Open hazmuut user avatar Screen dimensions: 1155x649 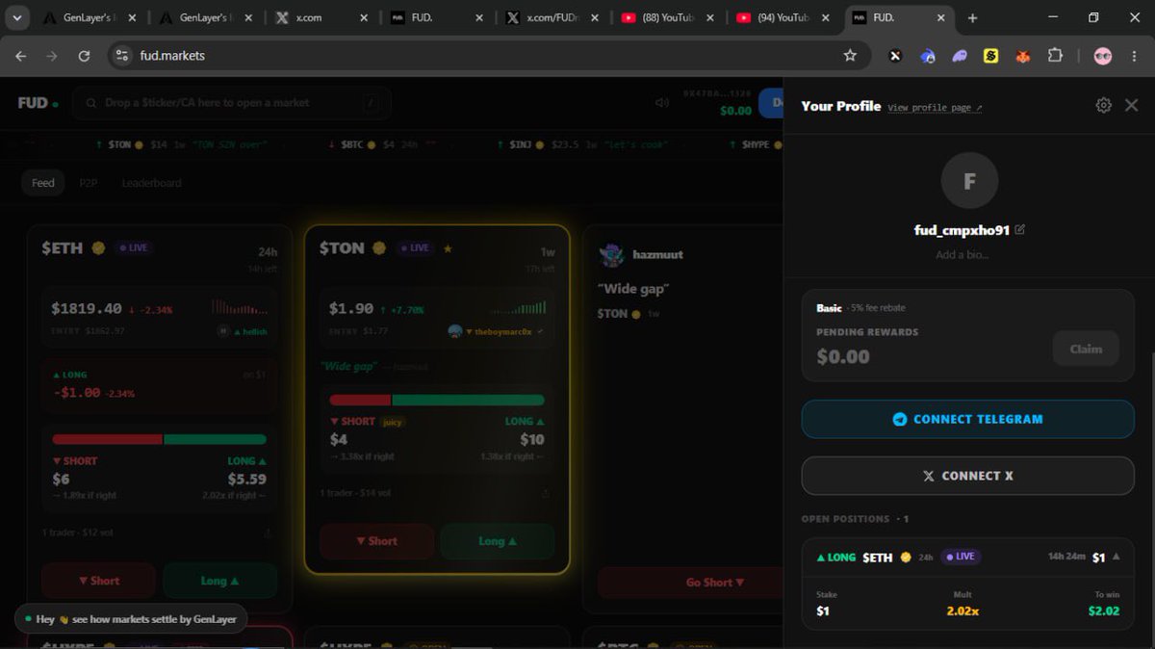[x=611, y=254]
